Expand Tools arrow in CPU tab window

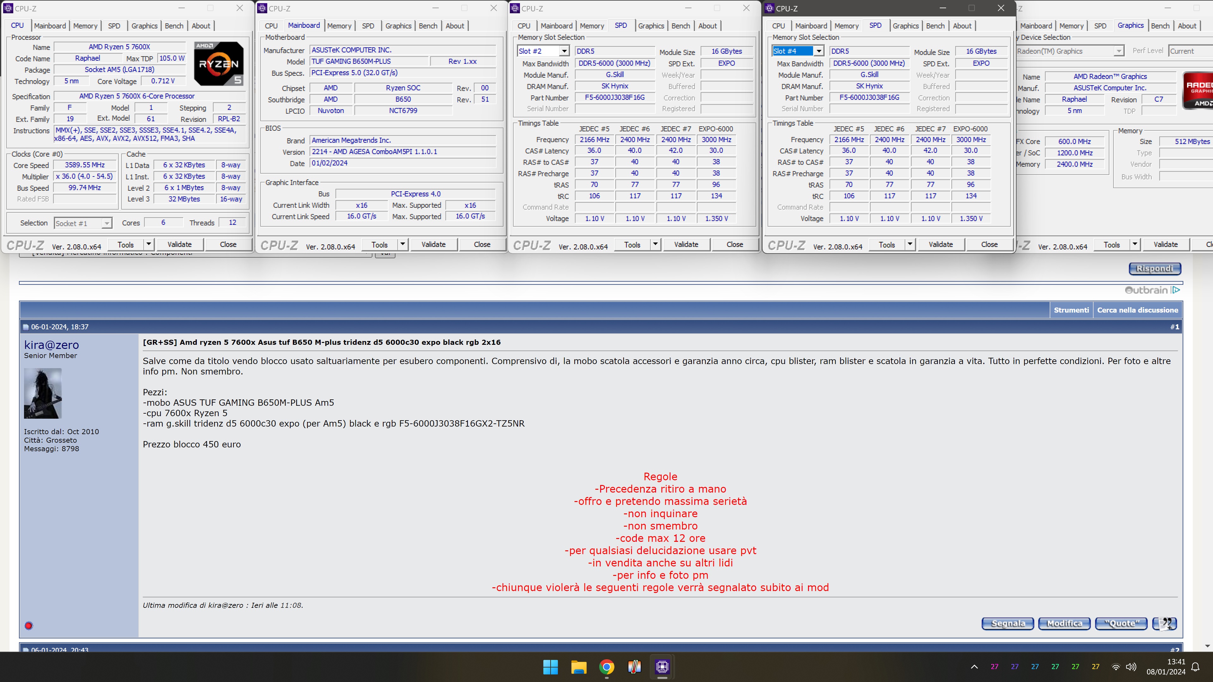[149, 244]
